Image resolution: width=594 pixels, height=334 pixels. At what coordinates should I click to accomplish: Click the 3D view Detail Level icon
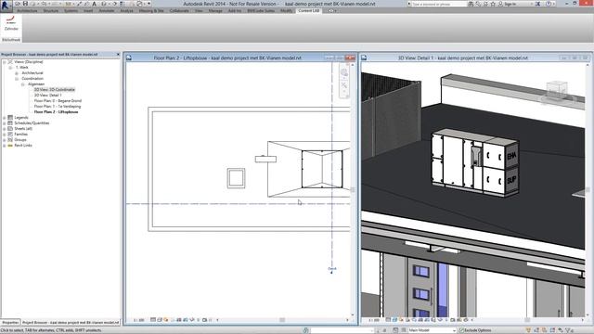click(388, 320)
